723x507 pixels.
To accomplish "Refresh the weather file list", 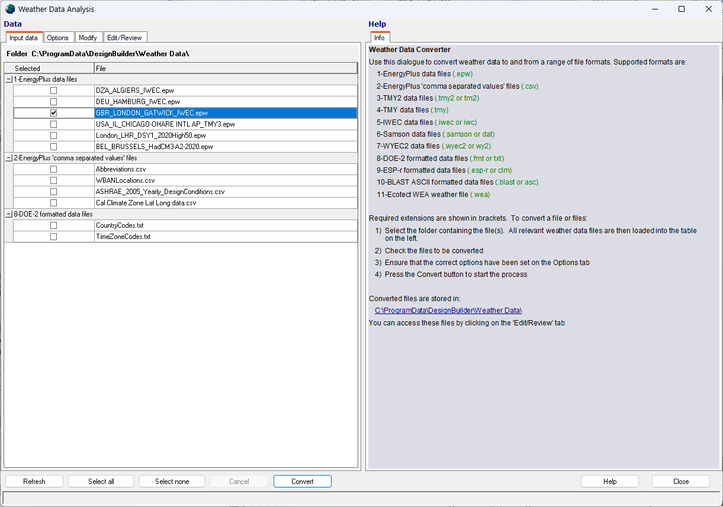I will (x=34, y=482).
